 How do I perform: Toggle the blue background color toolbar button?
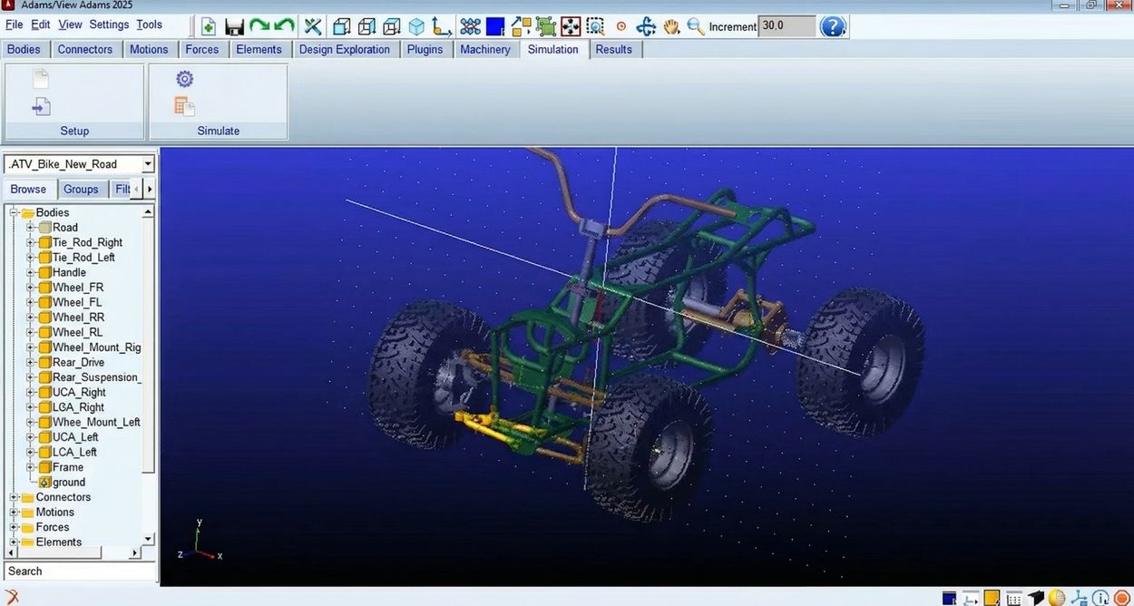pos(495,26)
